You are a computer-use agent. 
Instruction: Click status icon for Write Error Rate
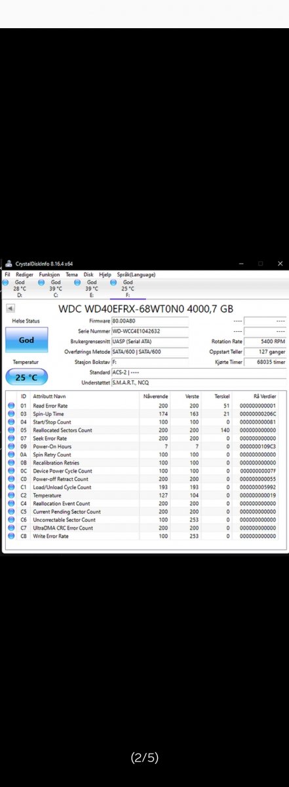tap(11, 536)
